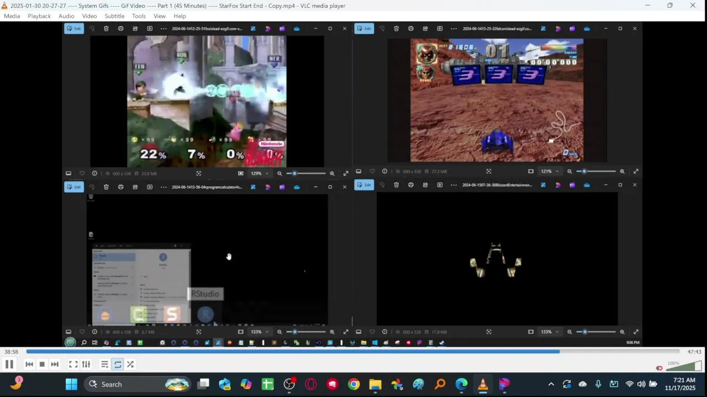707x397 pixels.
Task: Click total duration 47:43 label
Action: tap(694, 352)
